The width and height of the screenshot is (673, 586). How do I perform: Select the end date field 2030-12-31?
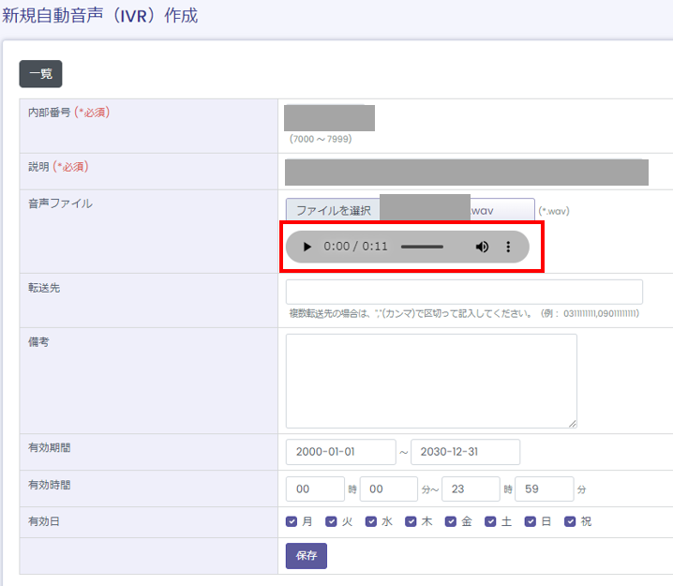coord(465,452)
